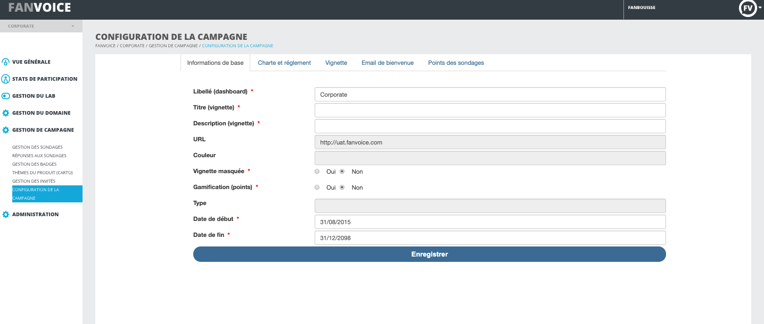The height and width of the screenshot is (324, 764).
Task: Click the Administration gear icon
Action: [6, 215]
